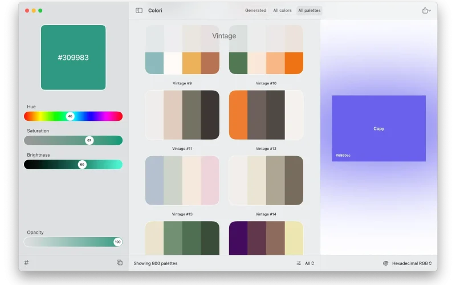This screenshot has width=456, height=285.
Task: Select the Vintage #11 palette
Action: tap(182, 115)
